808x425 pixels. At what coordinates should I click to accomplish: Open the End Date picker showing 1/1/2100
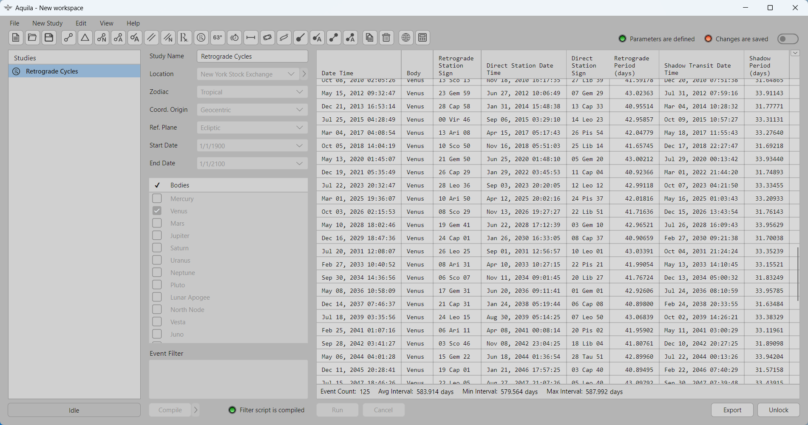pyautogui.click(x=252, y=164)
